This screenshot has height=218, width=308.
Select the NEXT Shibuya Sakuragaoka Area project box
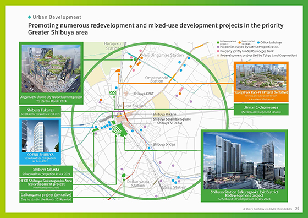(x=46, y=184)
